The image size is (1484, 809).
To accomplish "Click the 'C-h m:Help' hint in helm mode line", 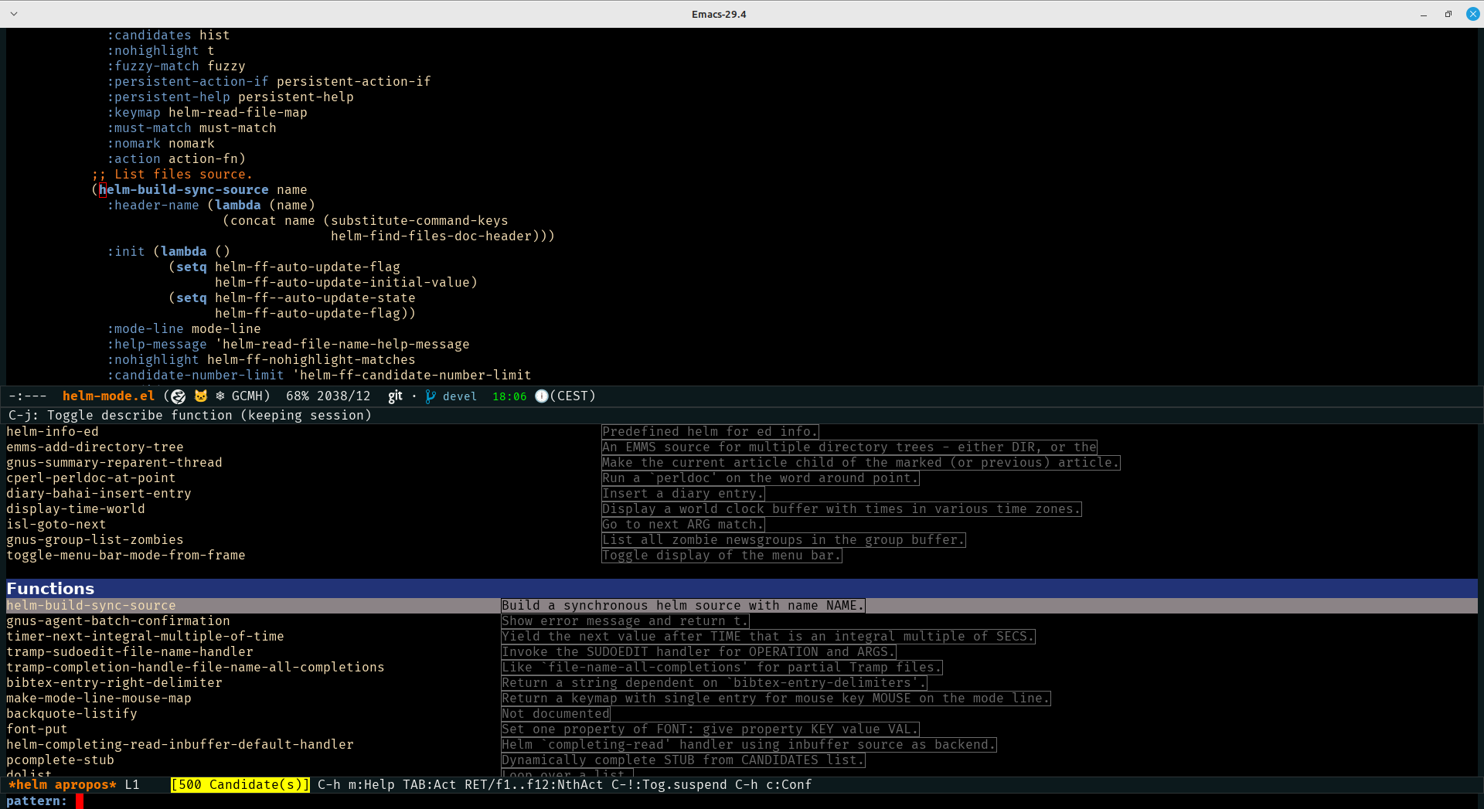I will click(356, 785).
